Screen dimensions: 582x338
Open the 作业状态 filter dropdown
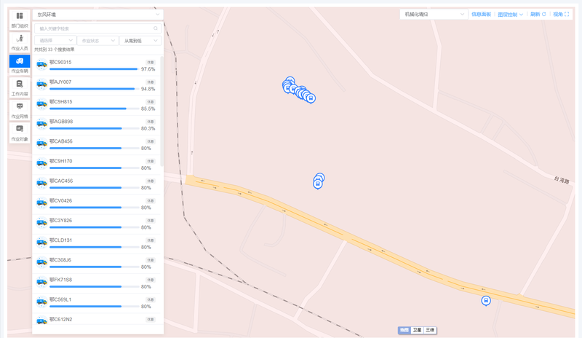pyautogui.click(x=97, y=41)
